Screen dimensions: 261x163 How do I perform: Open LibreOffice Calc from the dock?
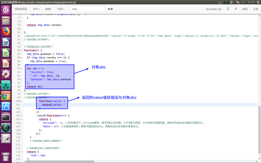click(x=6, y=53)
